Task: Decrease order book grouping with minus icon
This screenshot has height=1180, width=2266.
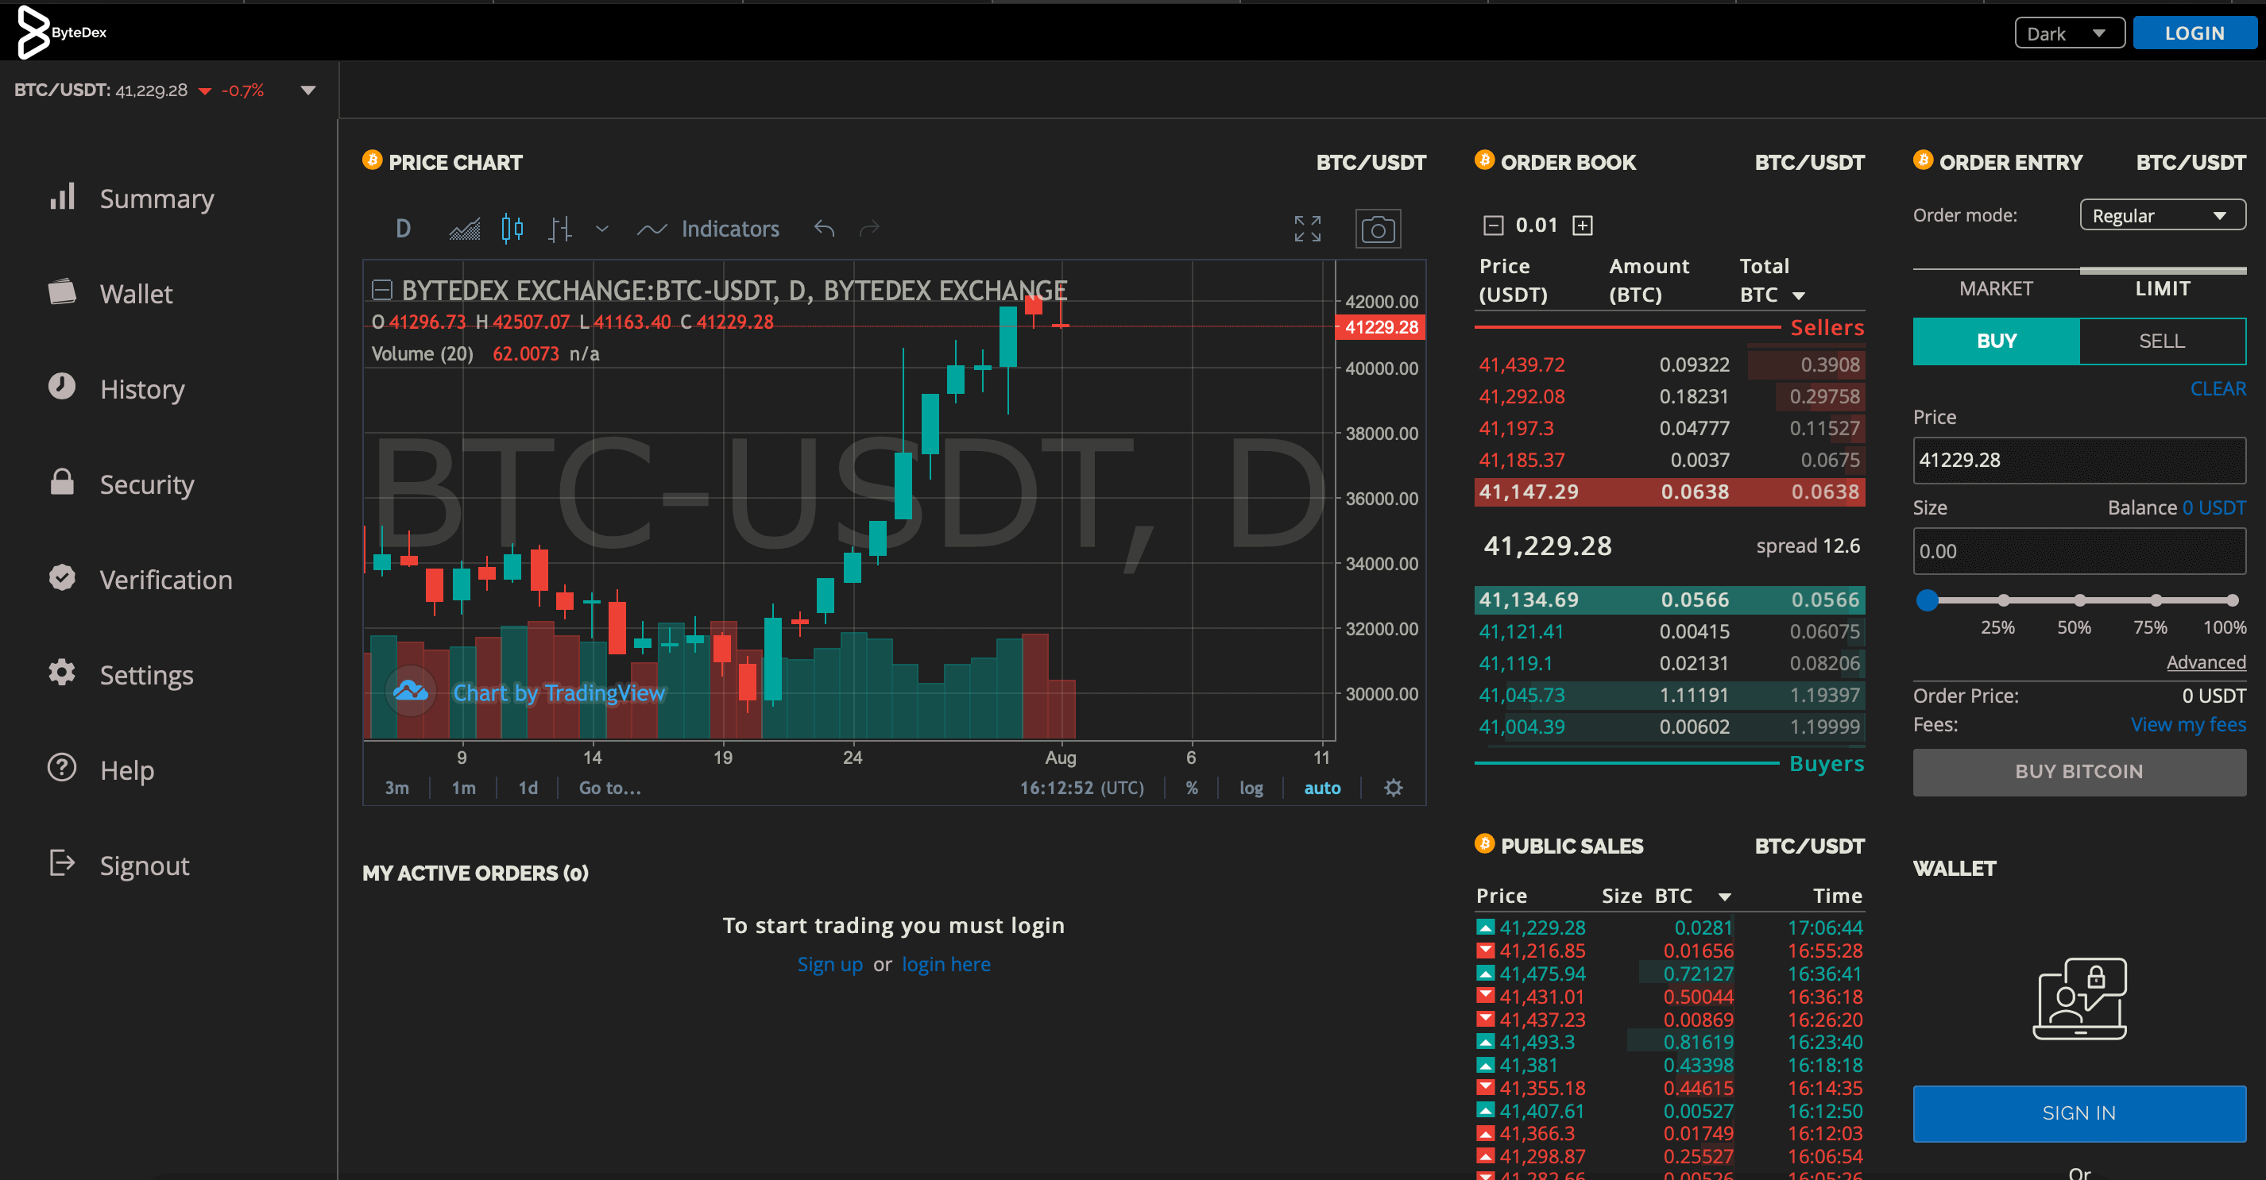Action: point(1493,226)
